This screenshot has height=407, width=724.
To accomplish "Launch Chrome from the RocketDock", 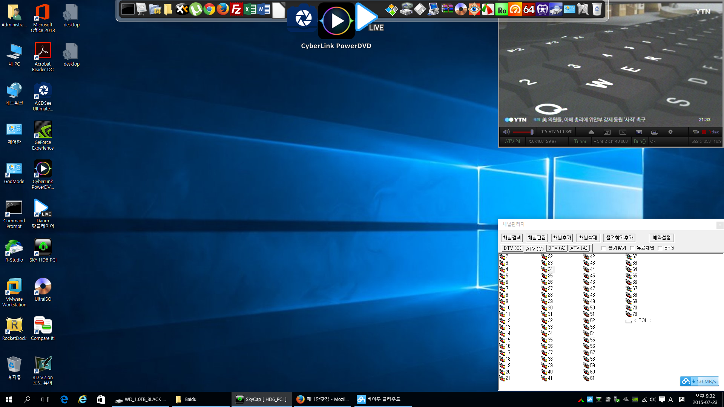I will [x=209, y=9].
